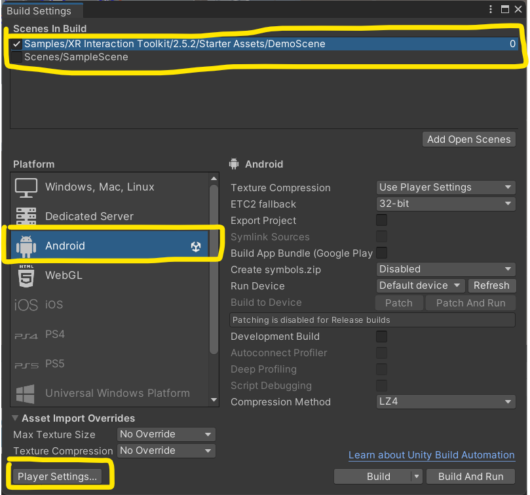Viewport: 530px width, 495px height.
Task: Select the Dedicated Server platform
Action: click(x=109, y=216)
